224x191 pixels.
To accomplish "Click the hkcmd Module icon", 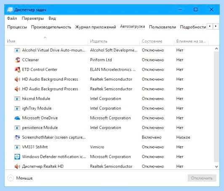I will coord(17,99).
